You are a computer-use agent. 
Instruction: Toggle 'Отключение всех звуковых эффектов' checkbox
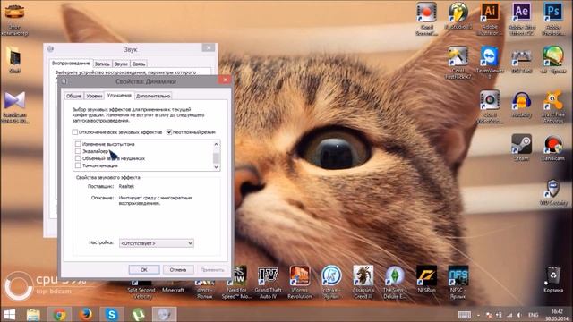75,131
